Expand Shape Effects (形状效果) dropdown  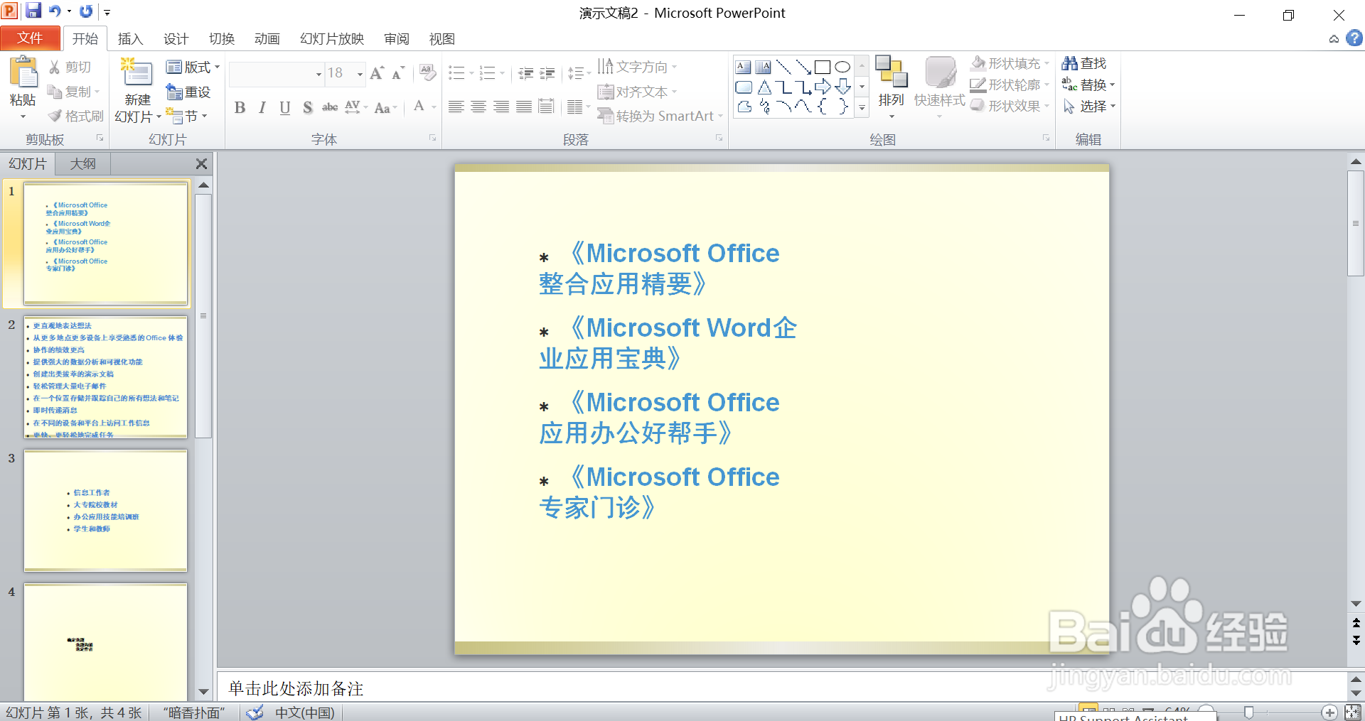point(1010,106)
